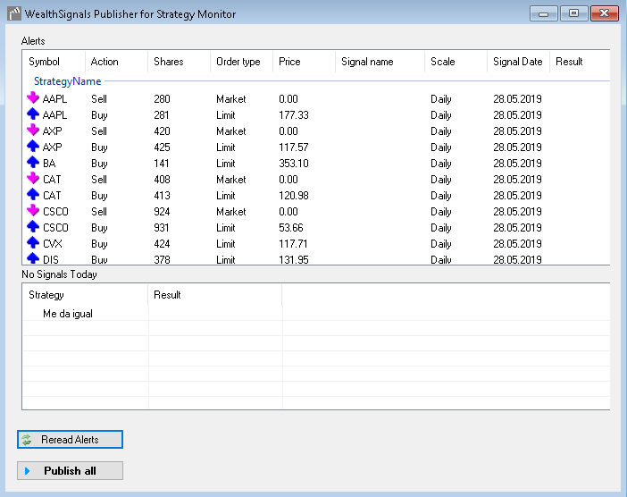Select the pink sell arrow for AXP
Screen dimensions: 627x497
coord(34,131)
